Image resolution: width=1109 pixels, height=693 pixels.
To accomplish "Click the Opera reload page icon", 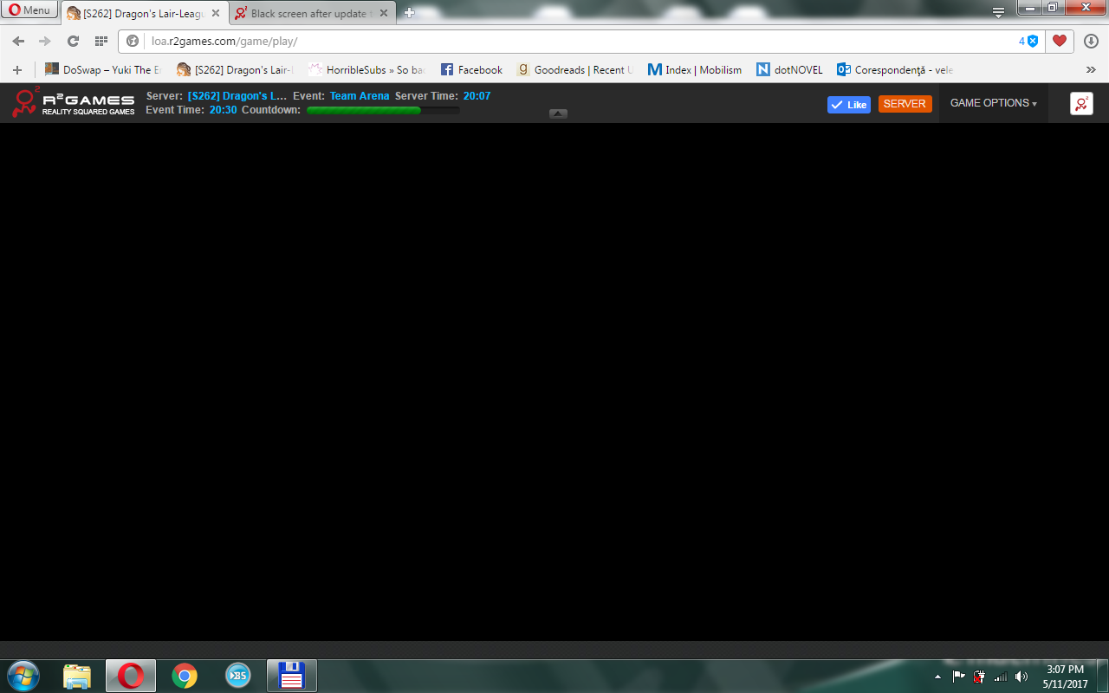I will tap(73, 41).
